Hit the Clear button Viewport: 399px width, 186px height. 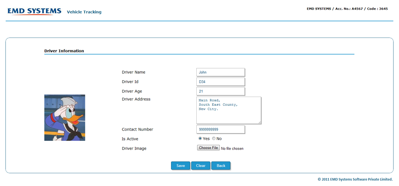tap(201, 166)
